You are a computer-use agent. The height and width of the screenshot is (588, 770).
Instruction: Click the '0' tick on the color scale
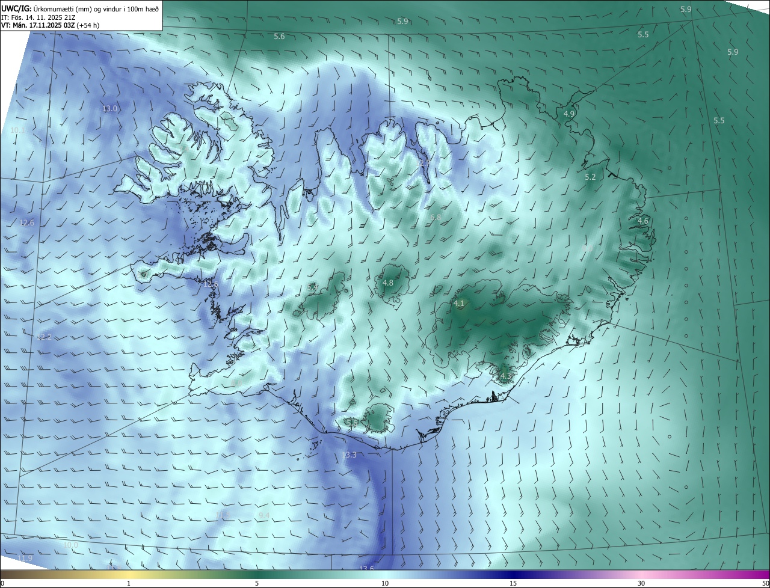2,583
